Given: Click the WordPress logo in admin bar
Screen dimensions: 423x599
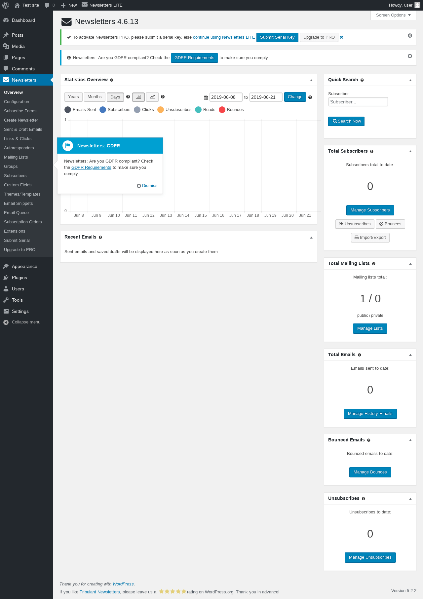Looking at the screenshot, I should point(6,5).
